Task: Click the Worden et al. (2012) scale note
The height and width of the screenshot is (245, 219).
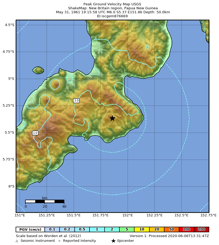Action: coord(48,236)
